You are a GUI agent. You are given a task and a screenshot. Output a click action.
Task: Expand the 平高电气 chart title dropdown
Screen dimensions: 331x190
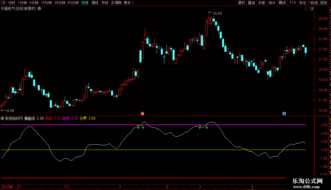point(39,9)
